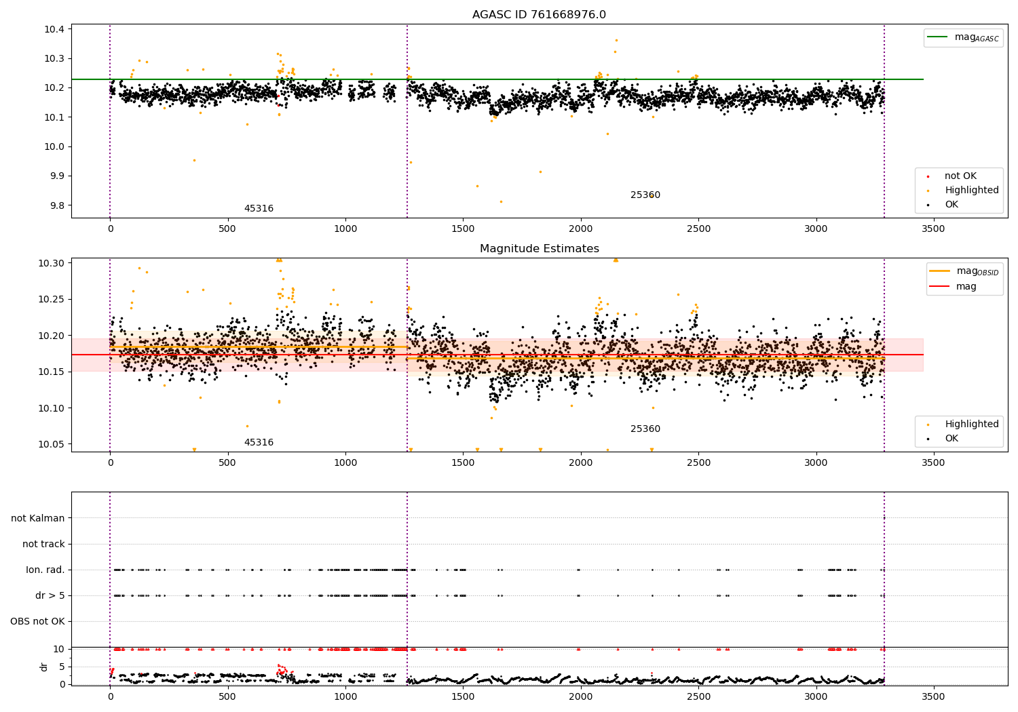Click the 10.30 y-tick of the middle plot

point(52,263)
